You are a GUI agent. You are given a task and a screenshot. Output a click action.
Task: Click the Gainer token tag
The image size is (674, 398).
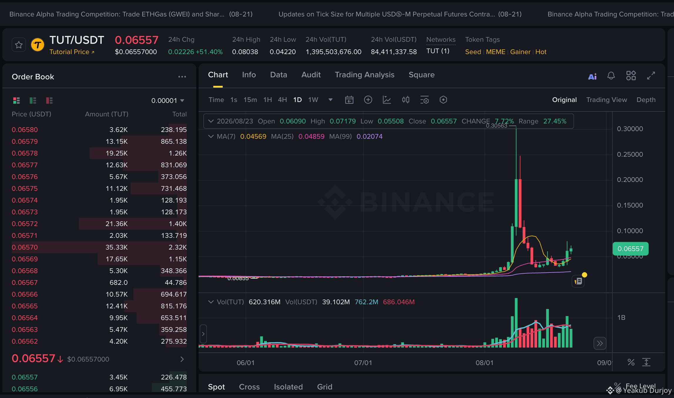pyautogui.click(x=520, y=52)
